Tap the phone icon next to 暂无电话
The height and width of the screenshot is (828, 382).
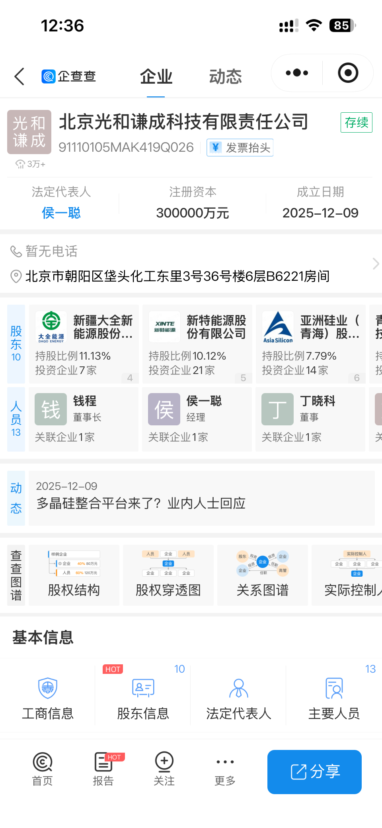tap(16, 252)
